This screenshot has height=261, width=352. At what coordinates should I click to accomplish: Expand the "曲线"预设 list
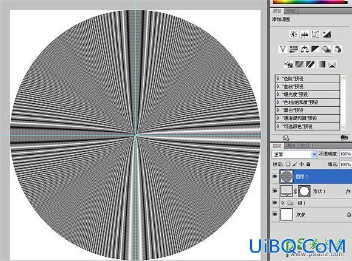[278, 86]
